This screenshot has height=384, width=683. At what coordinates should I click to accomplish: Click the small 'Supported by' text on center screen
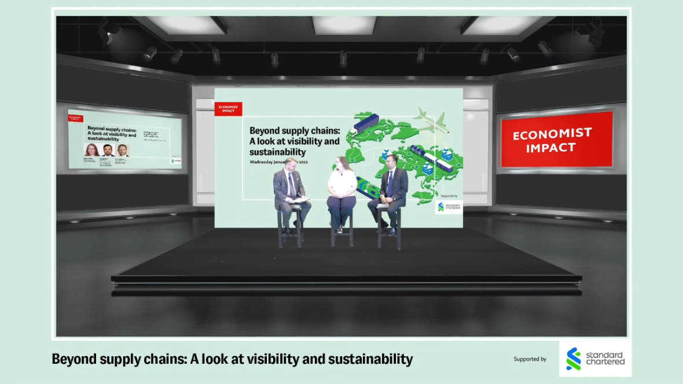(449, 197)
